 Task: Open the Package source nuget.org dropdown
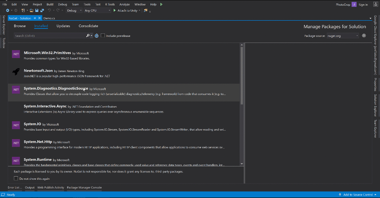(x=343, y=36)
